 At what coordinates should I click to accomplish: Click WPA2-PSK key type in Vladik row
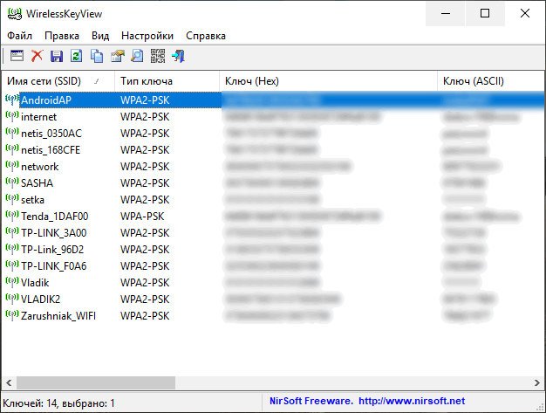point(145,283)
